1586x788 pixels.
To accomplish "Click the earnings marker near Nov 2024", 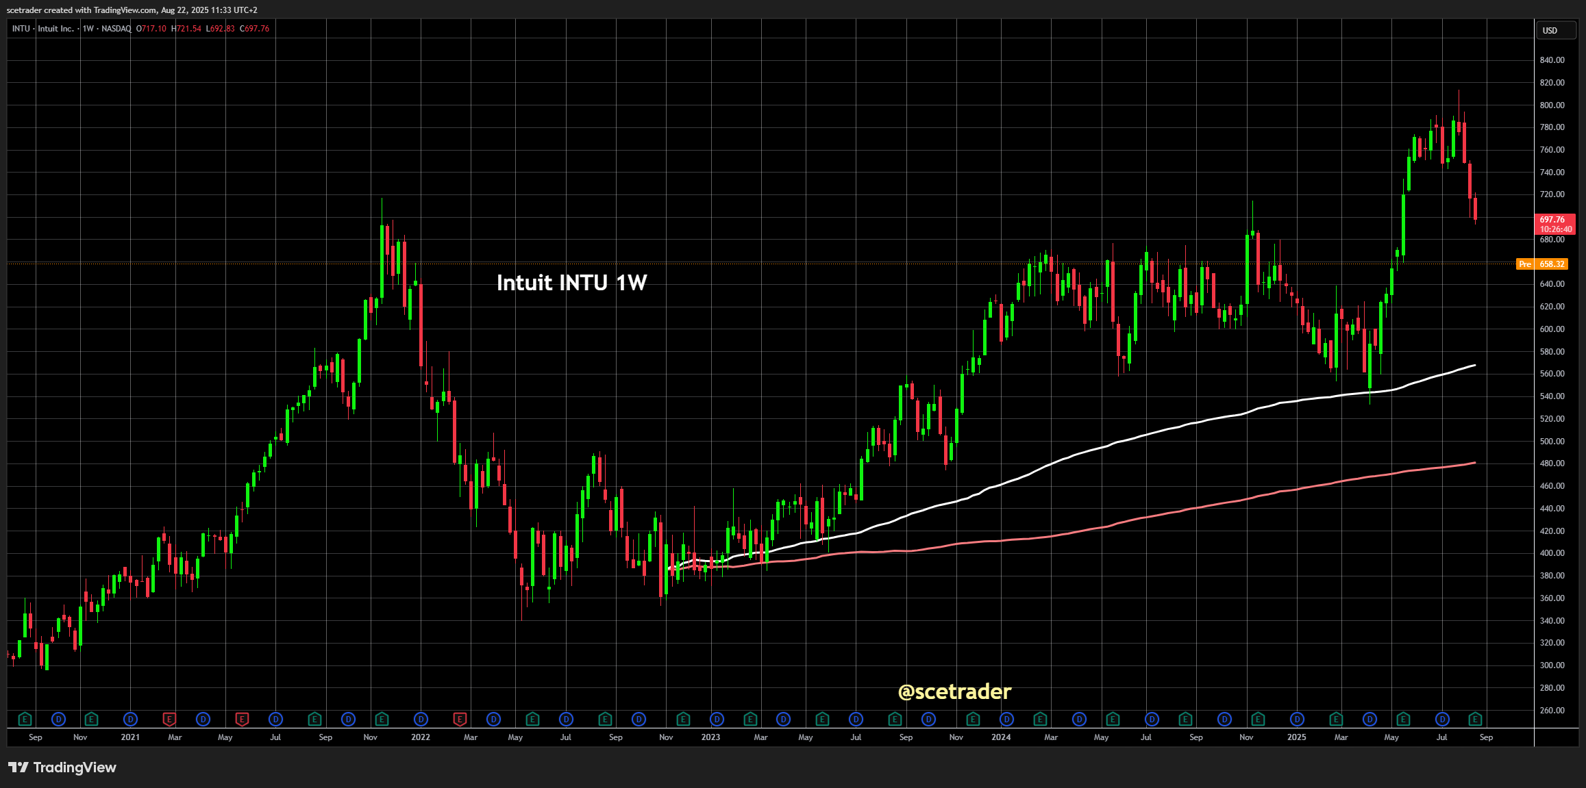I will (x=1258, y=719).
